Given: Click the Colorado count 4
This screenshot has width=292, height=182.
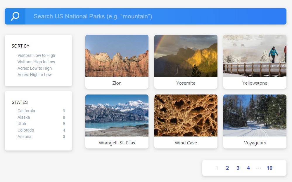Looking at the screenshot, I should click(x=64, y=130).
